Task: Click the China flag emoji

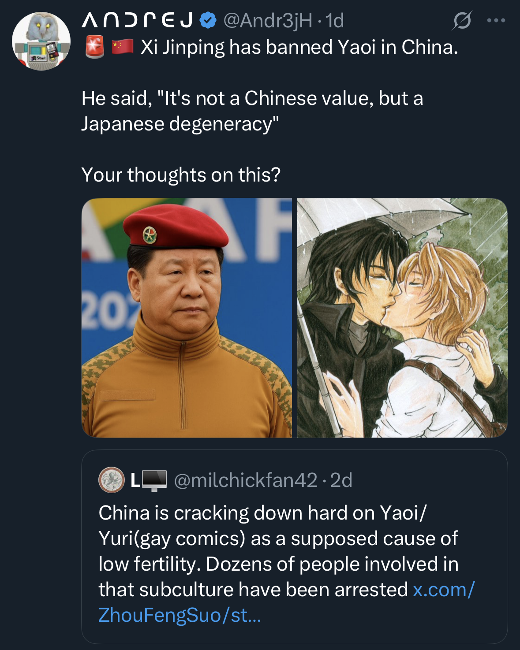Action: pos(122,47)
